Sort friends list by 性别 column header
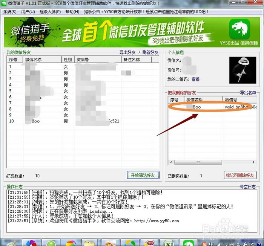The height and width of the screenshot is (246, 264). [68, 60]
